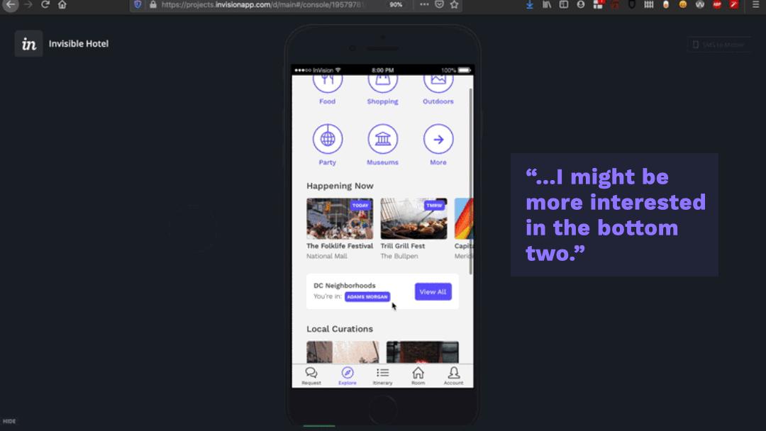Click the TMRW badge on Trill Grill Fest
Screen dimensions: 766x431
tap(434, 206)
